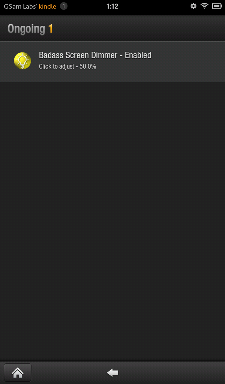Image resolution: width=225 pixels, height=384 pixels.
Task: Open Badass Screen Dimmer notification title
Action: click(x=95, y=55)
